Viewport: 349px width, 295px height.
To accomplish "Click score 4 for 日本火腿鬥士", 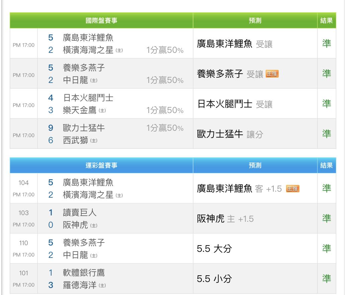I will point(51,98).
